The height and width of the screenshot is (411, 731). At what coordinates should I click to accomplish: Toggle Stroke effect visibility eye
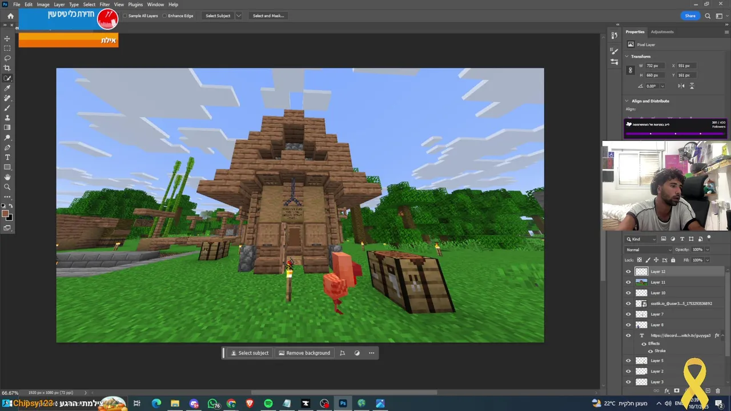(650, 351)
